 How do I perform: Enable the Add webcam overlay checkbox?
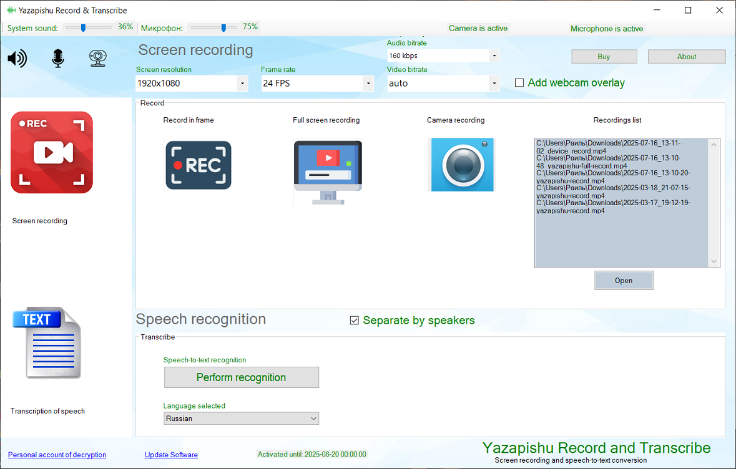pos(519,83)
